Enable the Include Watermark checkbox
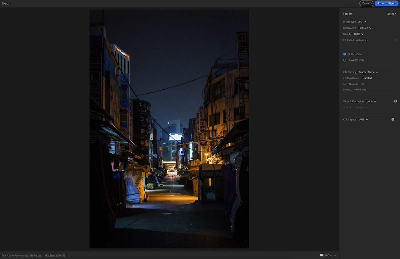 [344, 40]
